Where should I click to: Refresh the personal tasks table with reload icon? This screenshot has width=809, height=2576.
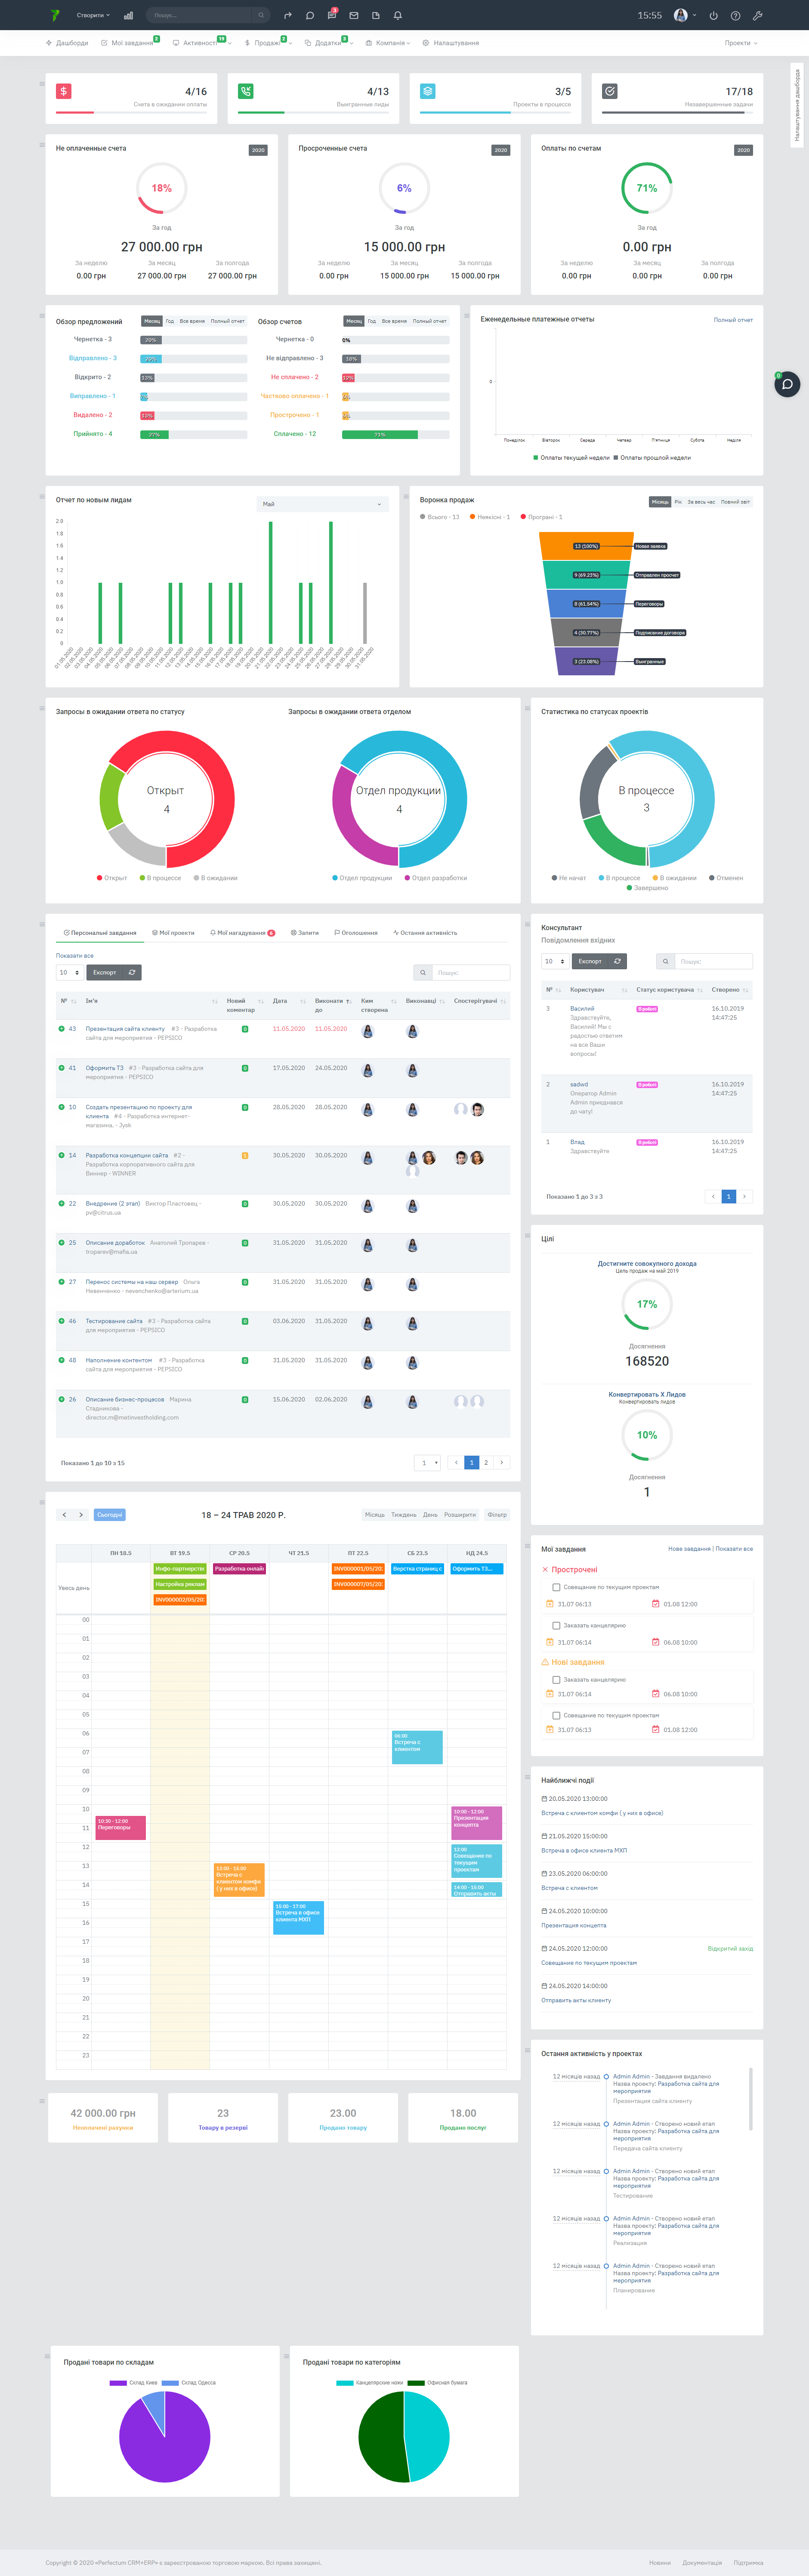[x=132, y=972]
